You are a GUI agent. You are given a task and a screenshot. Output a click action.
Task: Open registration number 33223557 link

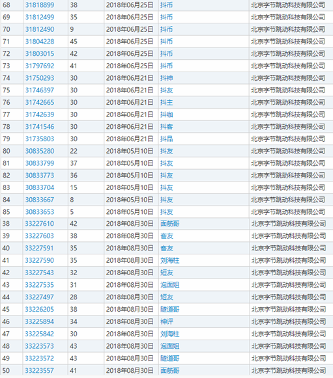[40, 371]
